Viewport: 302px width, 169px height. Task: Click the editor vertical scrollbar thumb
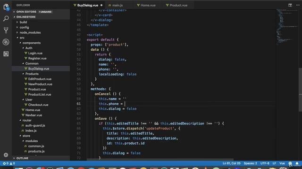300,90
